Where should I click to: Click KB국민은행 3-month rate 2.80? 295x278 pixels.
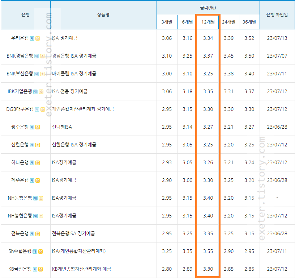coord(167,269)
